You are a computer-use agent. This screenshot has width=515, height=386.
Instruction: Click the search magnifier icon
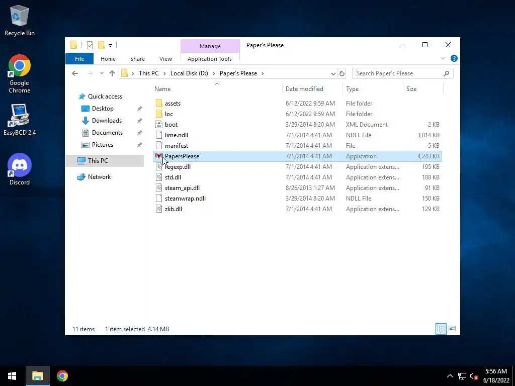tap(446, 73)
